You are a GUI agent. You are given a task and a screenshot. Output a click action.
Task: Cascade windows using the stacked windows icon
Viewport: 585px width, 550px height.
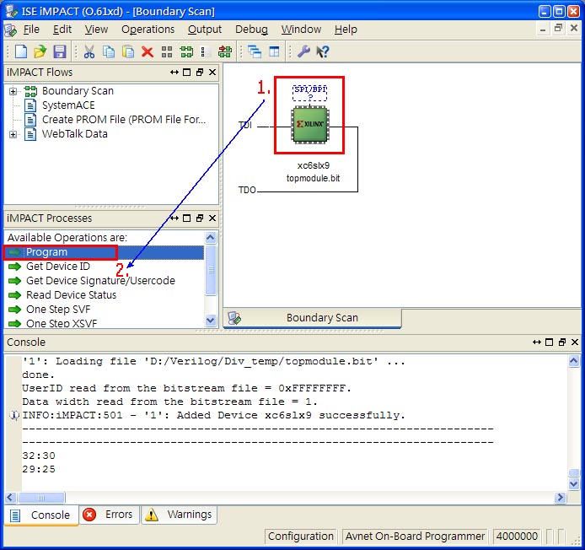(255, 51)
